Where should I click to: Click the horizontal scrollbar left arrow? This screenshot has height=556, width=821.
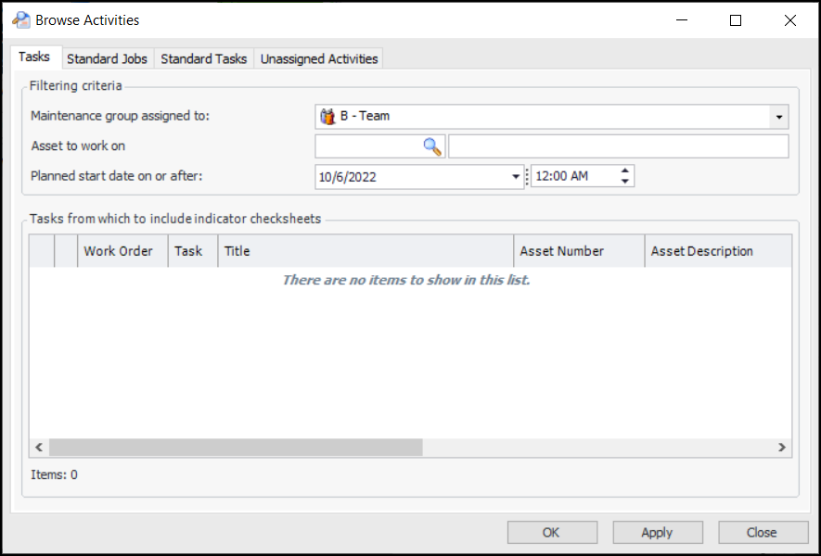[39, 448]
